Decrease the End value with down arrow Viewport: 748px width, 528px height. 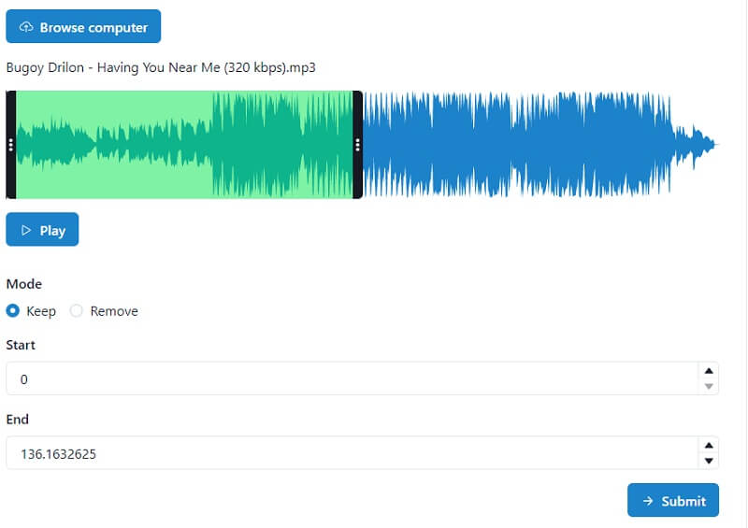[x=709, y=461]
